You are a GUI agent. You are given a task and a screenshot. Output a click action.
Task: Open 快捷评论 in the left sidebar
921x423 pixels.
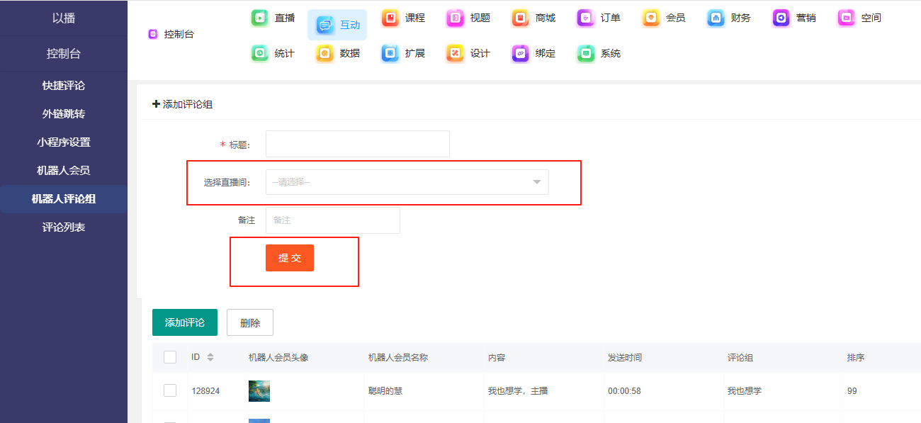coord(64,86)
